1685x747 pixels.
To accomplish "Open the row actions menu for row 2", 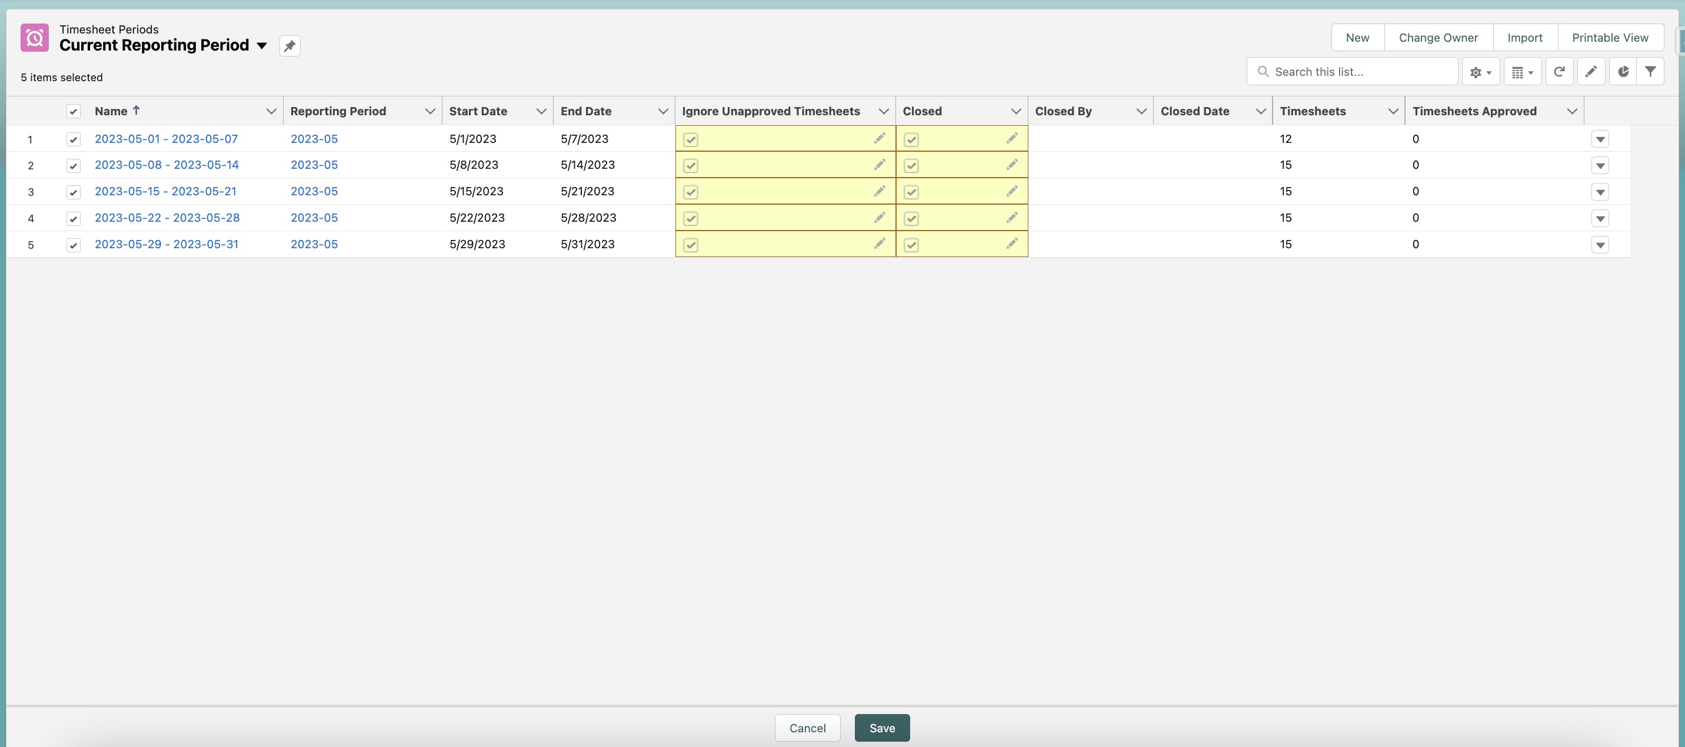I will click(x=1601, y=165).
